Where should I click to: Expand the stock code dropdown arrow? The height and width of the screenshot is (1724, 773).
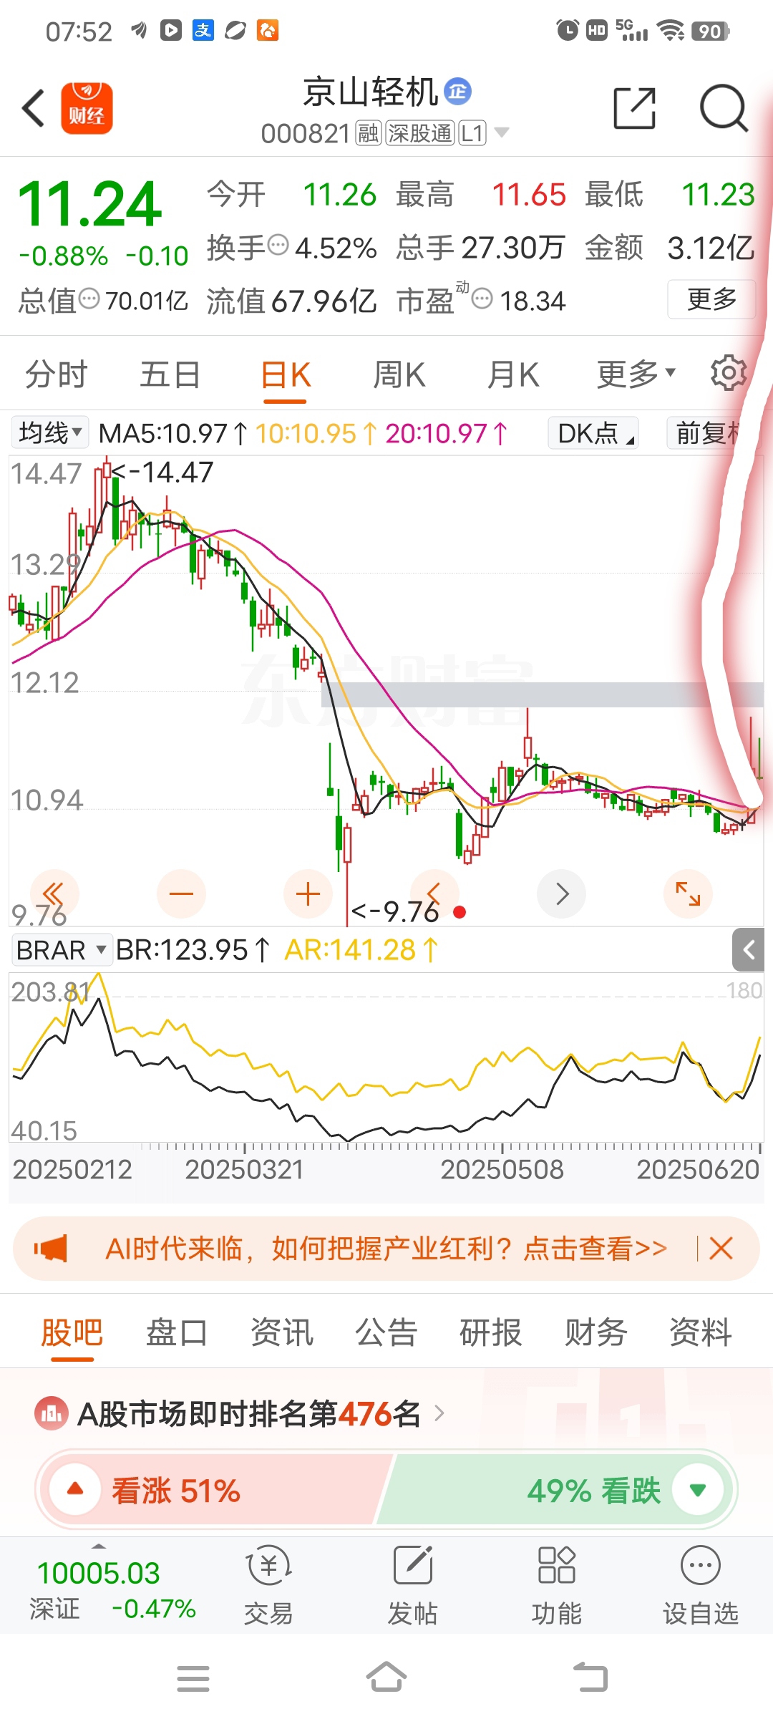[x=502, y=132]
